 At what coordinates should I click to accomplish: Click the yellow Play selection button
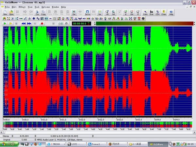tap(11, 24)
